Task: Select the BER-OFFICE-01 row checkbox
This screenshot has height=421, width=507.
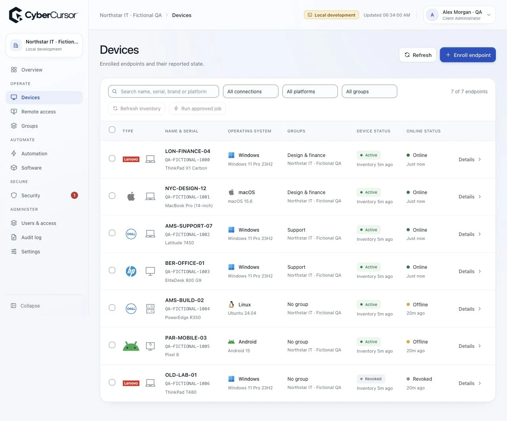Action: [x=112, y=270]
